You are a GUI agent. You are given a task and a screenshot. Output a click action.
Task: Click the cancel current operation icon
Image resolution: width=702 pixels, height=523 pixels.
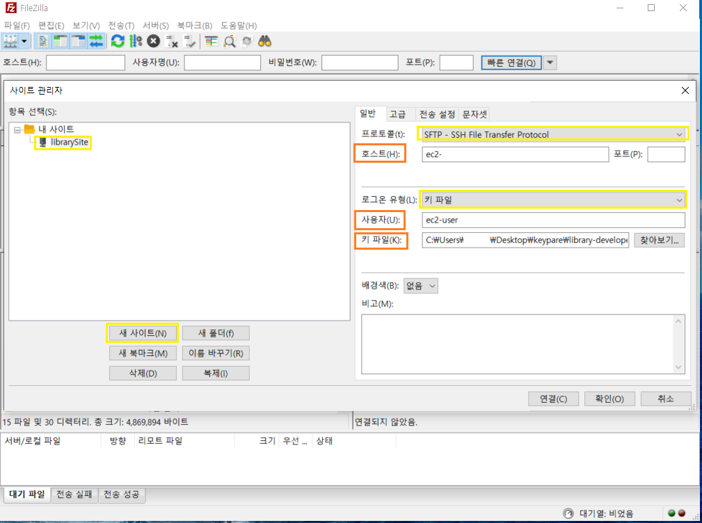coord(154,42)
